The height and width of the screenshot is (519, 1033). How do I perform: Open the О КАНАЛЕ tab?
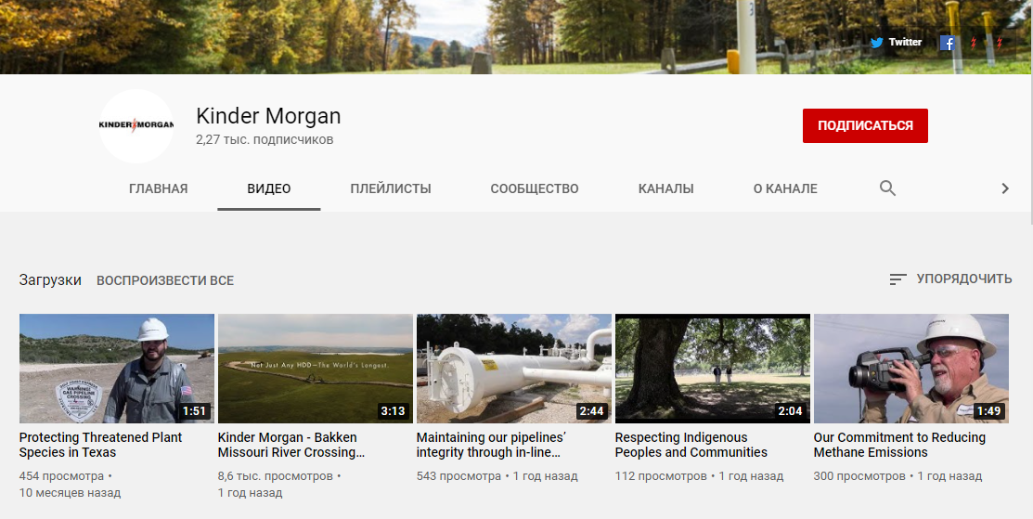tap(785, 188)
